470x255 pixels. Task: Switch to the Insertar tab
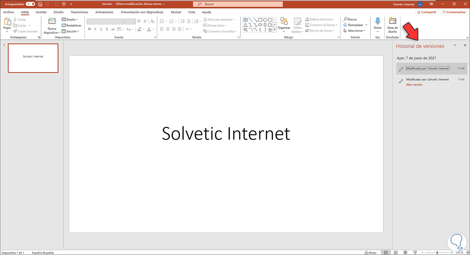pyautogui.click(x=41, y=12)
